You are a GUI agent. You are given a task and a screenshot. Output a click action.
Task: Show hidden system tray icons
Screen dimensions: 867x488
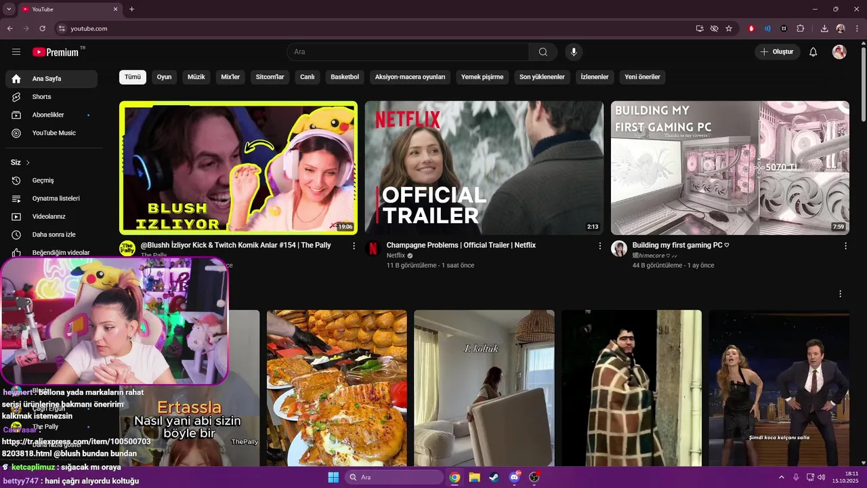pyautogui.click(x=781, y=477)
